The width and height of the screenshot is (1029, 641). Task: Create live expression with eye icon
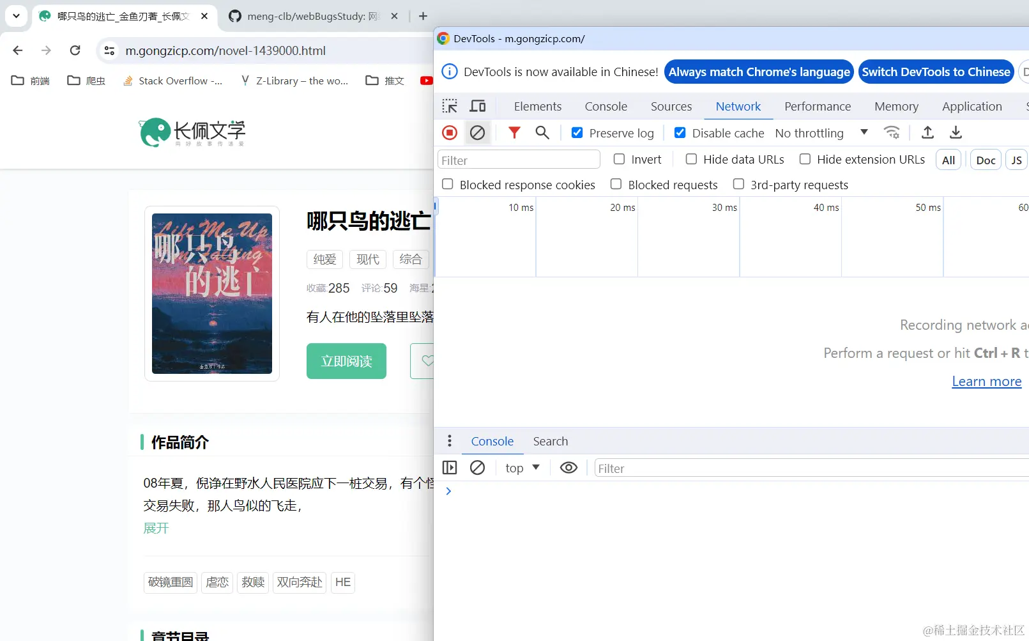click(x=568, y=468)
